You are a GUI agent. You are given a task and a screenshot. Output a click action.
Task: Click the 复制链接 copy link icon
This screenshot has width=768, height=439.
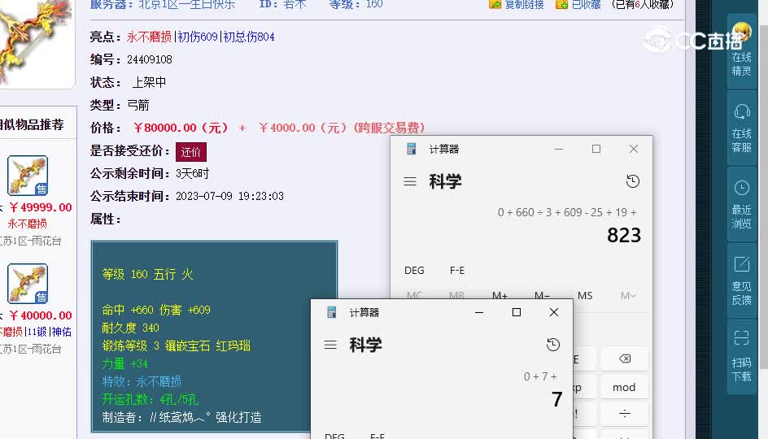tap(495, 5)
